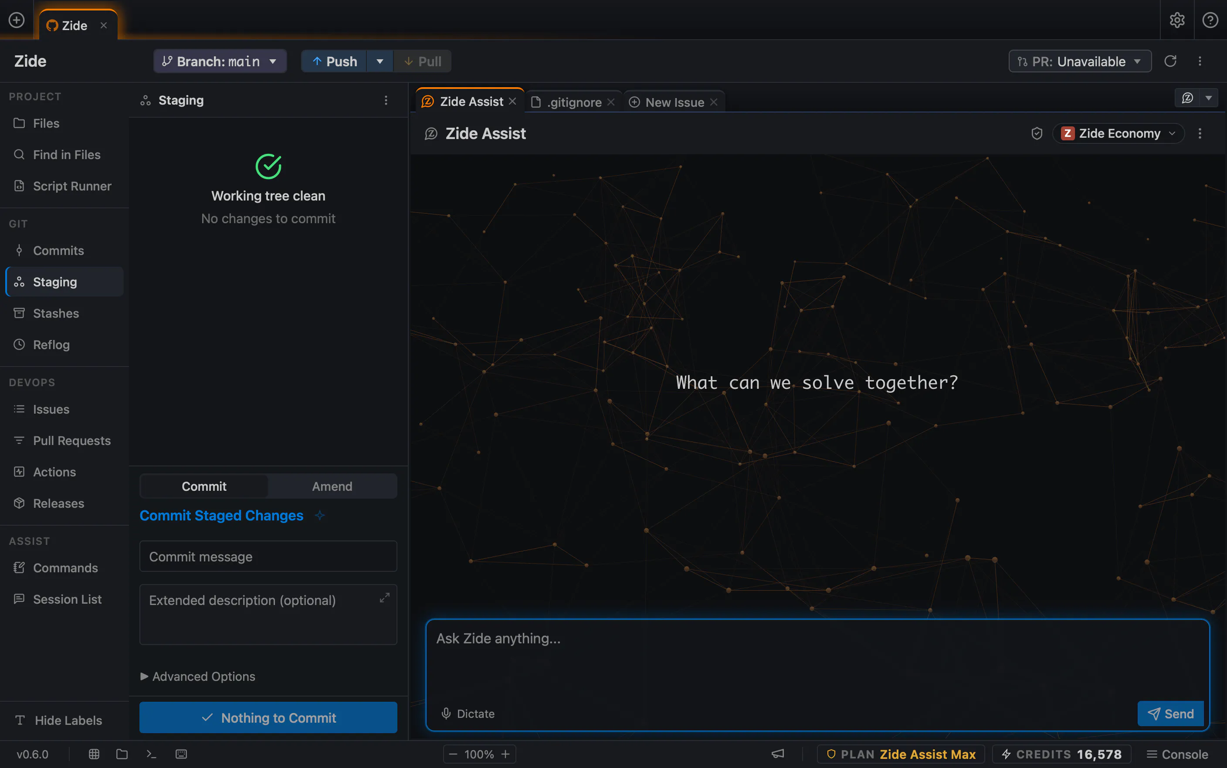1227x768 pixels.
Task: Open the Session List
Action: (x=64, y=599)
